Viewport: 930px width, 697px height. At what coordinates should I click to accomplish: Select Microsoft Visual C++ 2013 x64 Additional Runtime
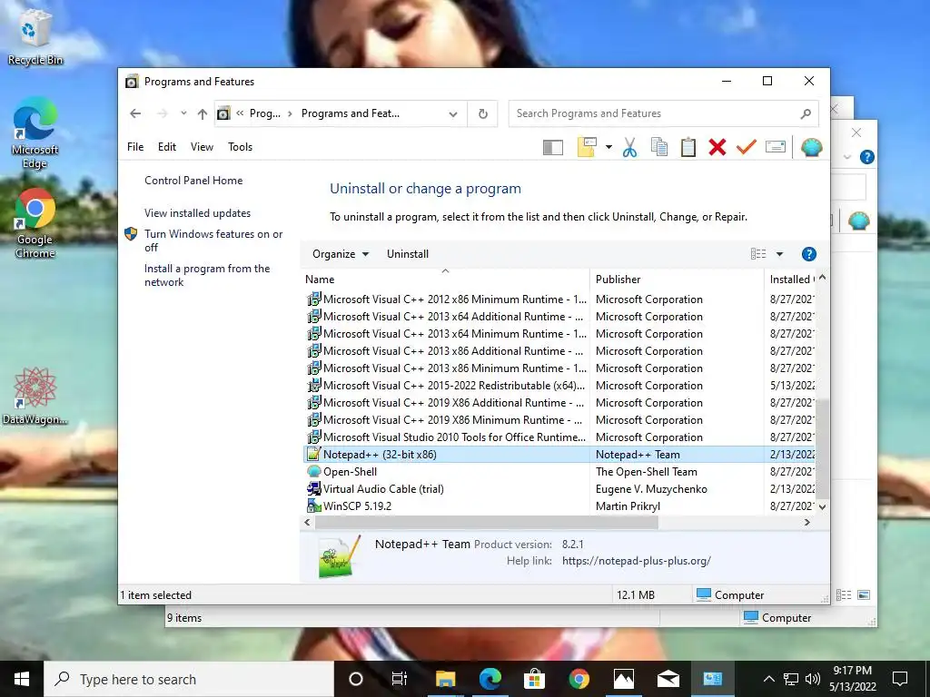click(559, 317)
